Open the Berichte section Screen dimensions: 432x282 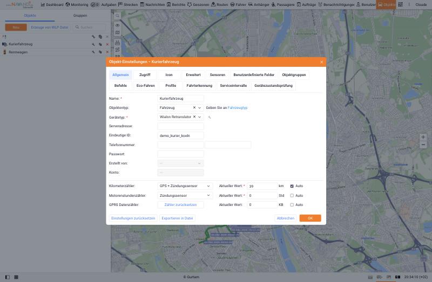pos(176,5)
